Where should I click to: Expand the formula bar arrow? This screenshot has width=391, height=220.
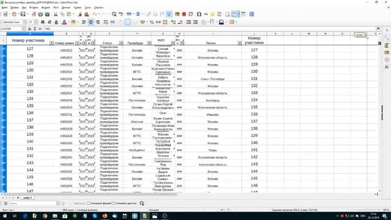(378, 29)
